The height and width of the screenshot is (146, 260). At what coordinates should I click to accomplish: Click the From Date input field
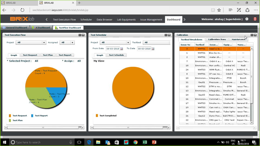[113, 49]
